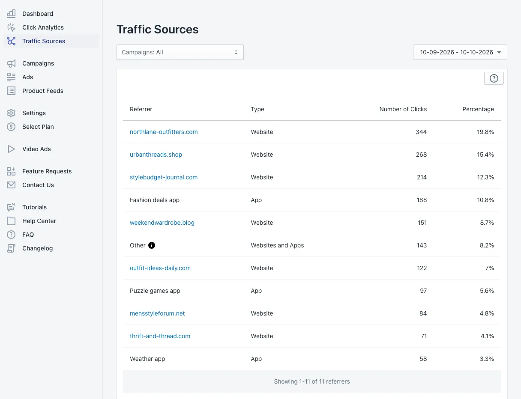The height and width of the screenshot is (399, 521).
Task: Click the Showing 1-11 of 11 referrers footer
Action: click(312, 381)
